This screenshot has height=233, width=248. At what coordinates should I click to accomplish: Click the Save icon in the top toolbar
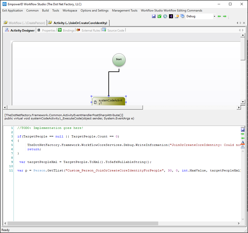click(x=154, y=16)
